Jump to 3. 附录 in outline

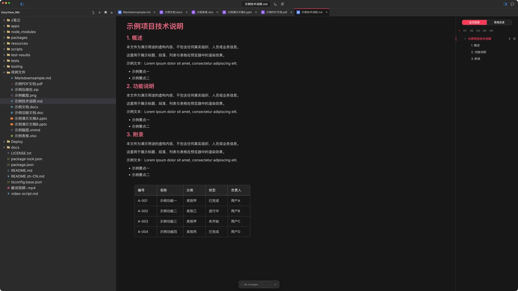coord(476,59)
